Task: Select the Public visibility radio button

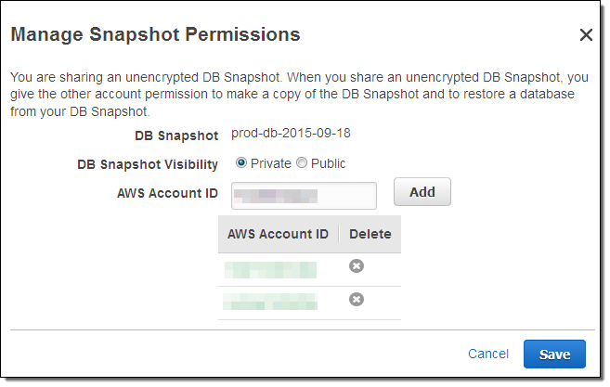Action: 301,163
